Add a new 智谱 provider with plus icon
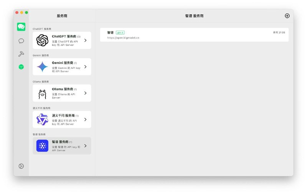 tap(287, 16)
